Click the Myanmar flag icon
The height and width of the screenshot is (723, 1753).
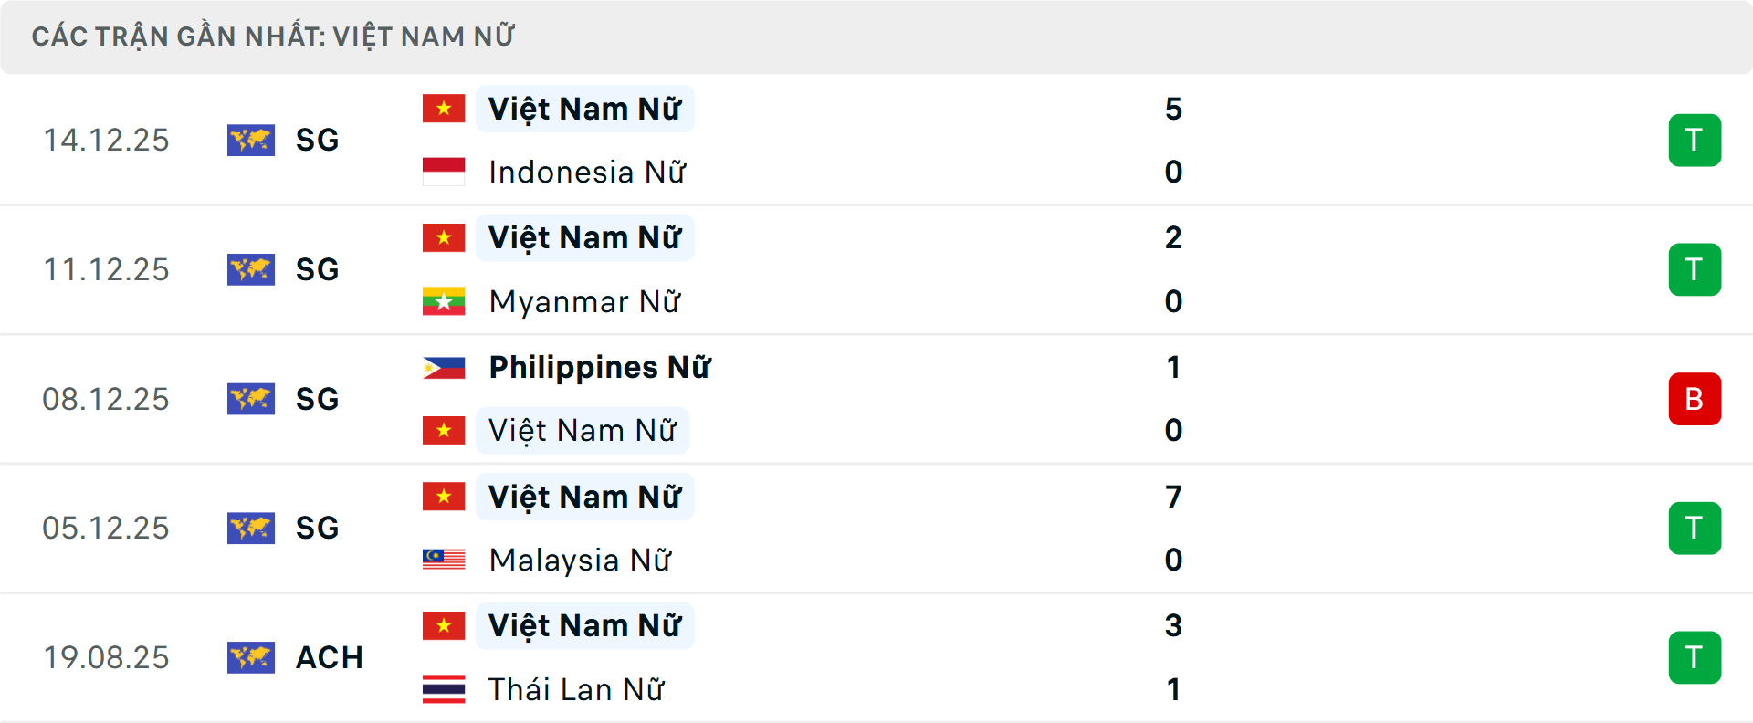point(444,301)
